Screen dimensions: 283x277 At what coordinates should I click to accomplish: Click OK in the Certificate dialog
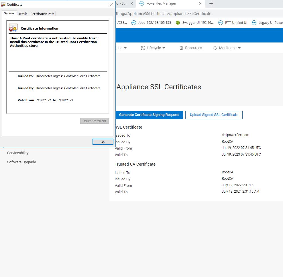(x=103, y=142)
